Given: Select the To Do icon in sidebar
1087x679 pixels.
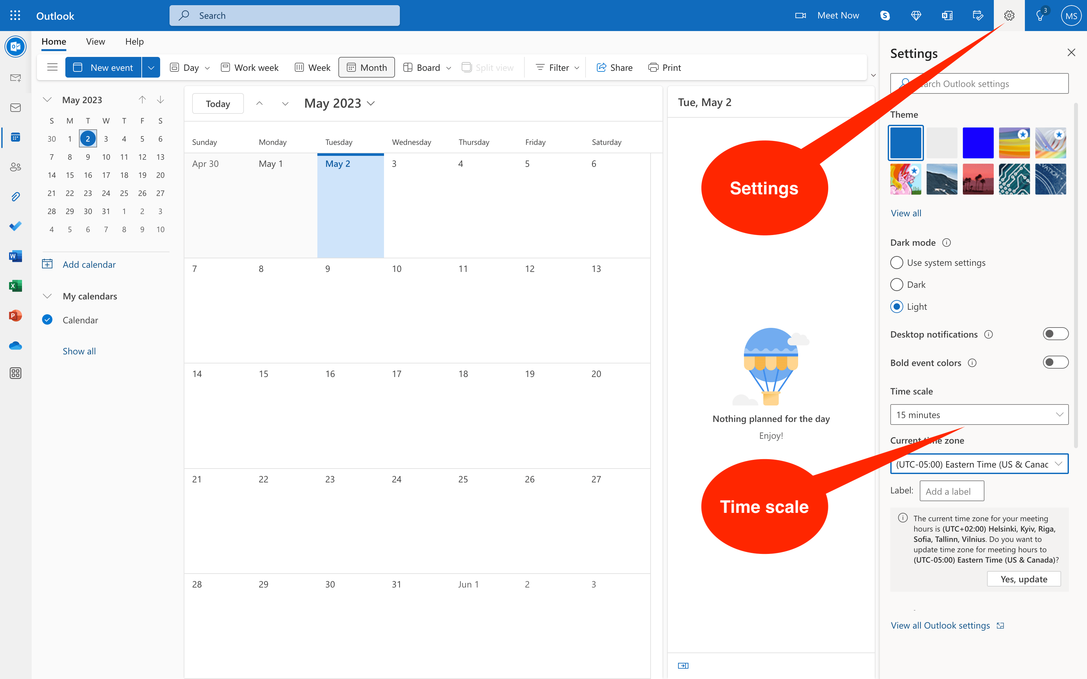Looking at the screenshot, I should (15, 226).
